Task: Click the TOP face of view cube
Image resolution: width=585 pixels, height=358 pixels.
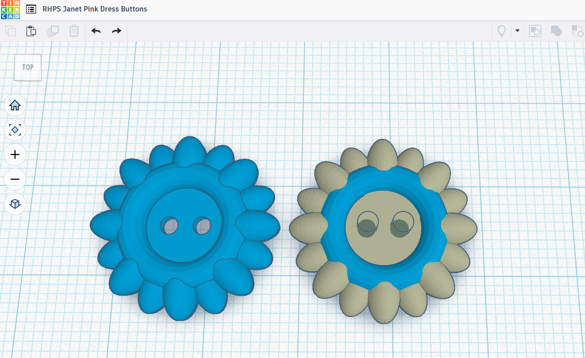Action: (x=28, y=68)
